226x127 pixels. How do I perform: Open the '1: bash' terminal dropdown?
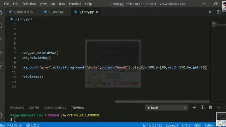point(167,108)
